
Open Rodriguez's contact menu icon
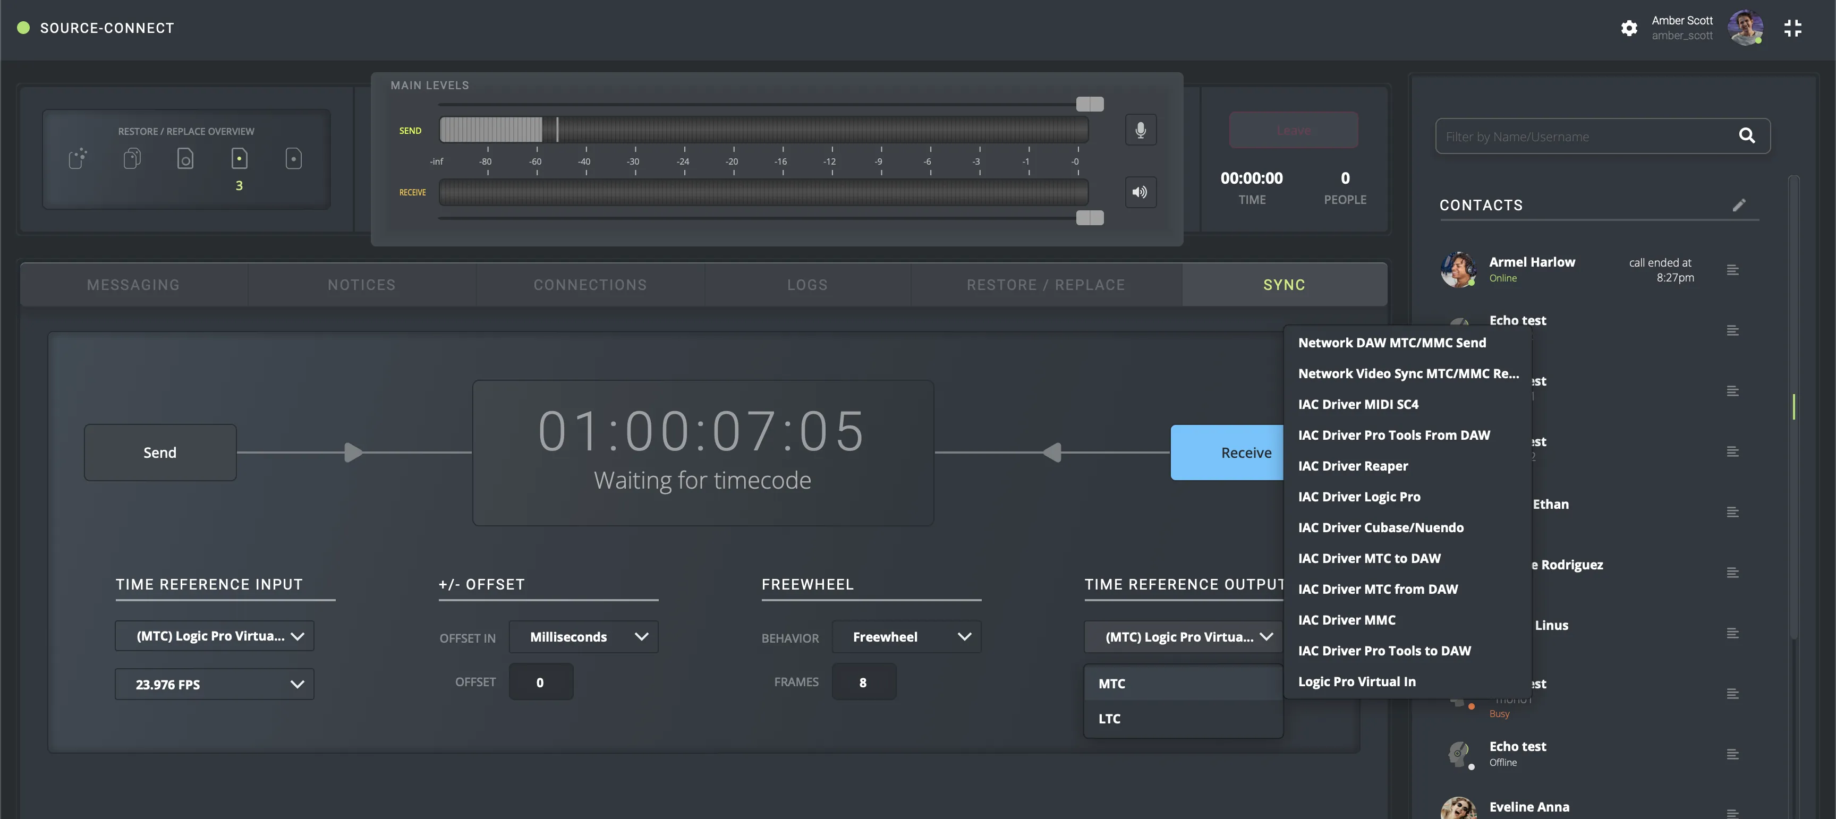pyautogui.click(x=1732, y=573)
